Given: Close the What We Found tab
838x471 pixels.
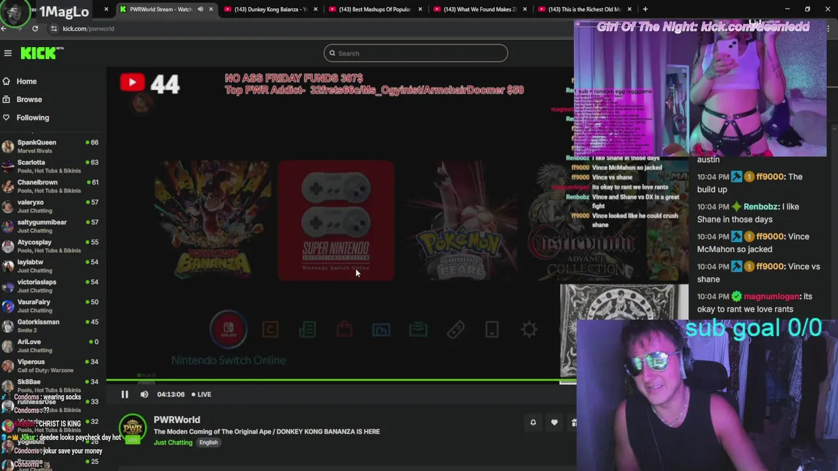Looking at the screenshot, I should 524,9.
